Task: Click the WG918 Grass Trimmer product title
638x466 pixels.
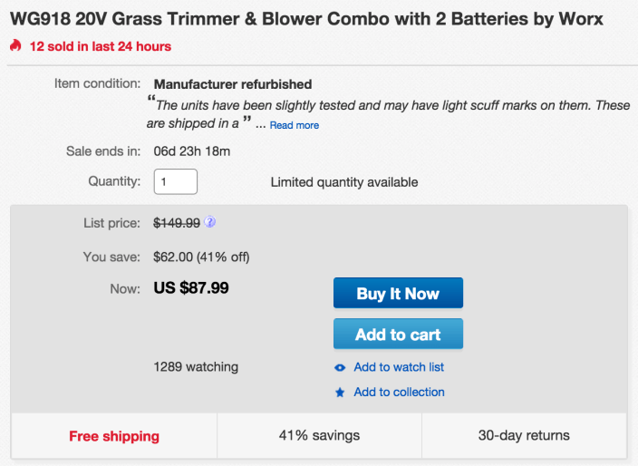Action: pyautogui.click(x=306, y=19)
